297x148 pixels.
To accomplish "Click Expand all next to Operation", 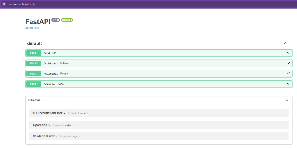I will [58, 125].
